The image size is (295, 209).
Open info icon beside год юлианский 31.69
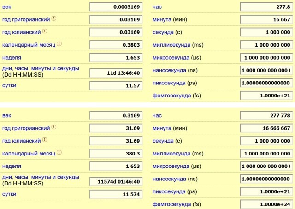pos(45,140)
